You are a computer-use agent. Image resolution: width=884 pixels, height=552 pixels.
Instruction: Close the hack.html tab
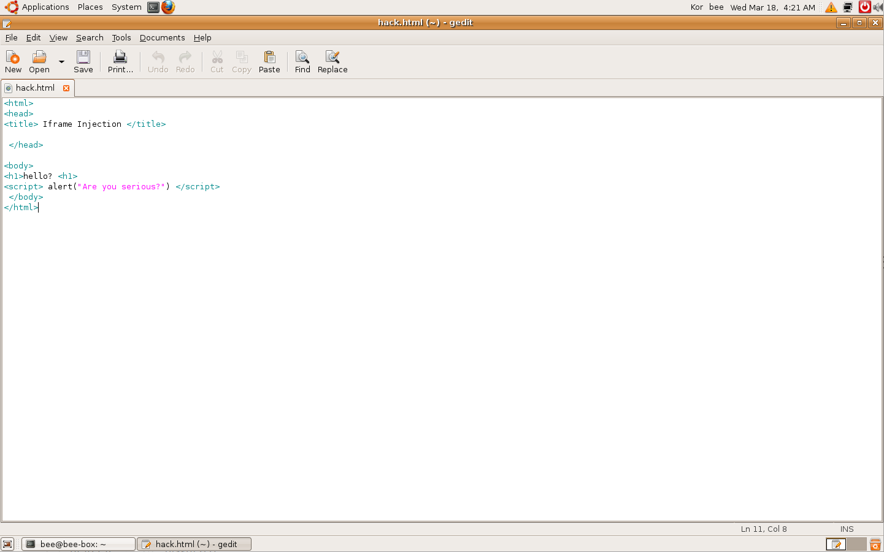66,88
